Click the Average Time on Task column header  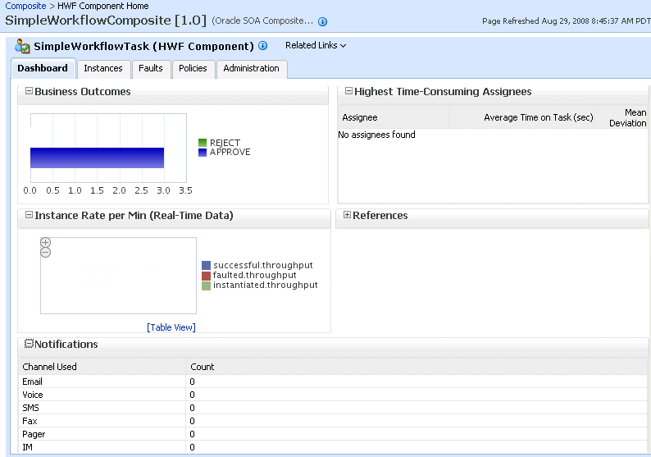click(538, 118)
